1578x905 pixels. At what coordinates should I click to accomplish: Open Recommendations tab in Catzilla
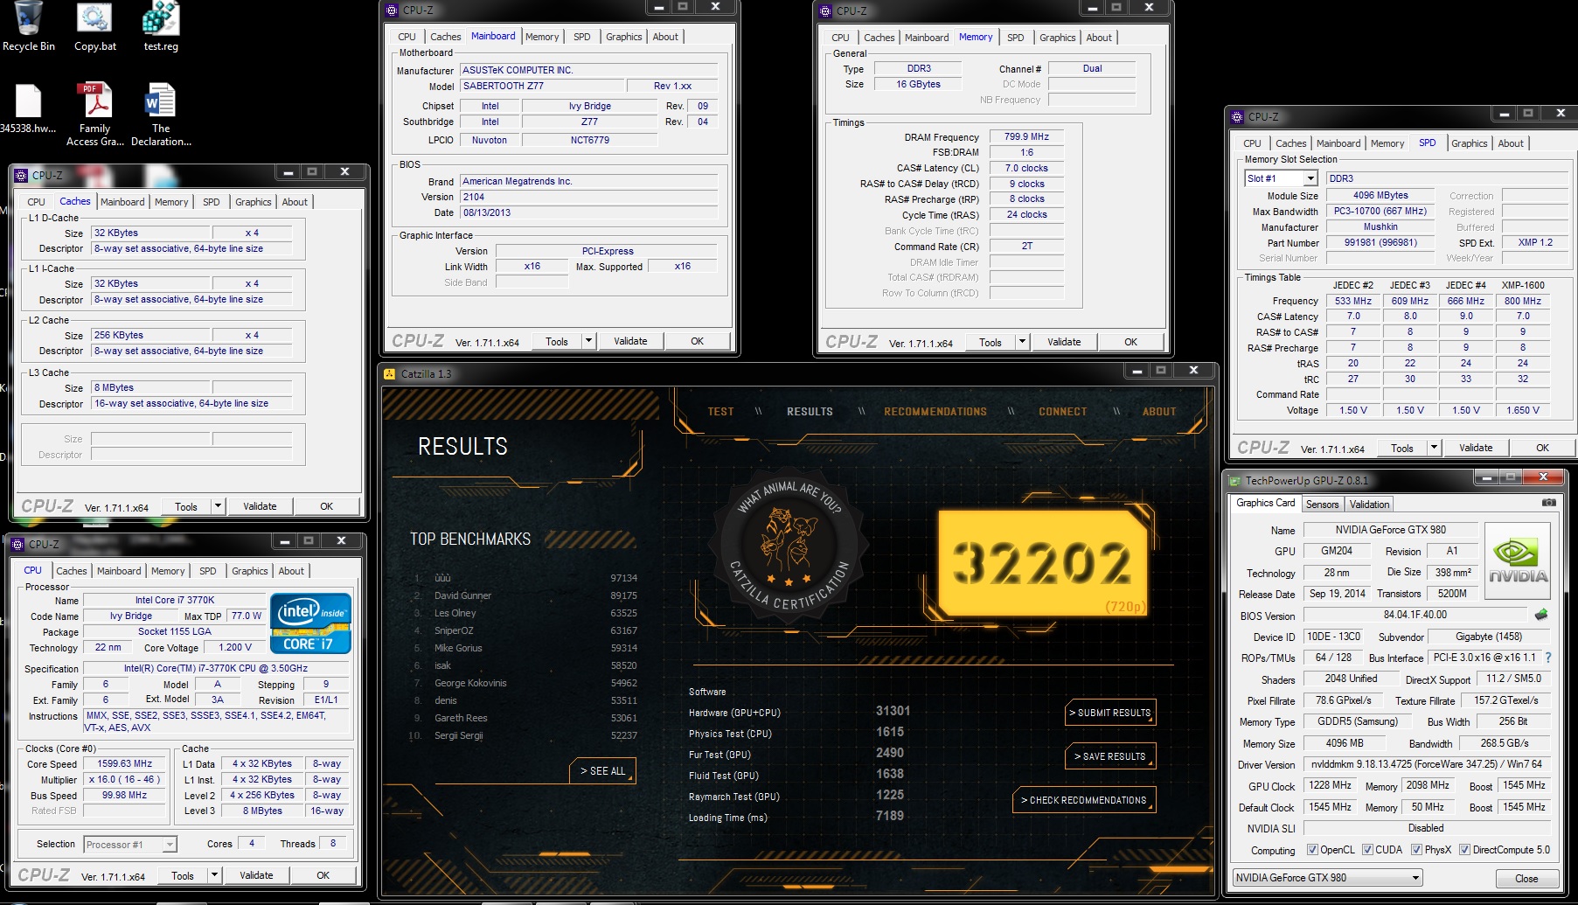935,411
